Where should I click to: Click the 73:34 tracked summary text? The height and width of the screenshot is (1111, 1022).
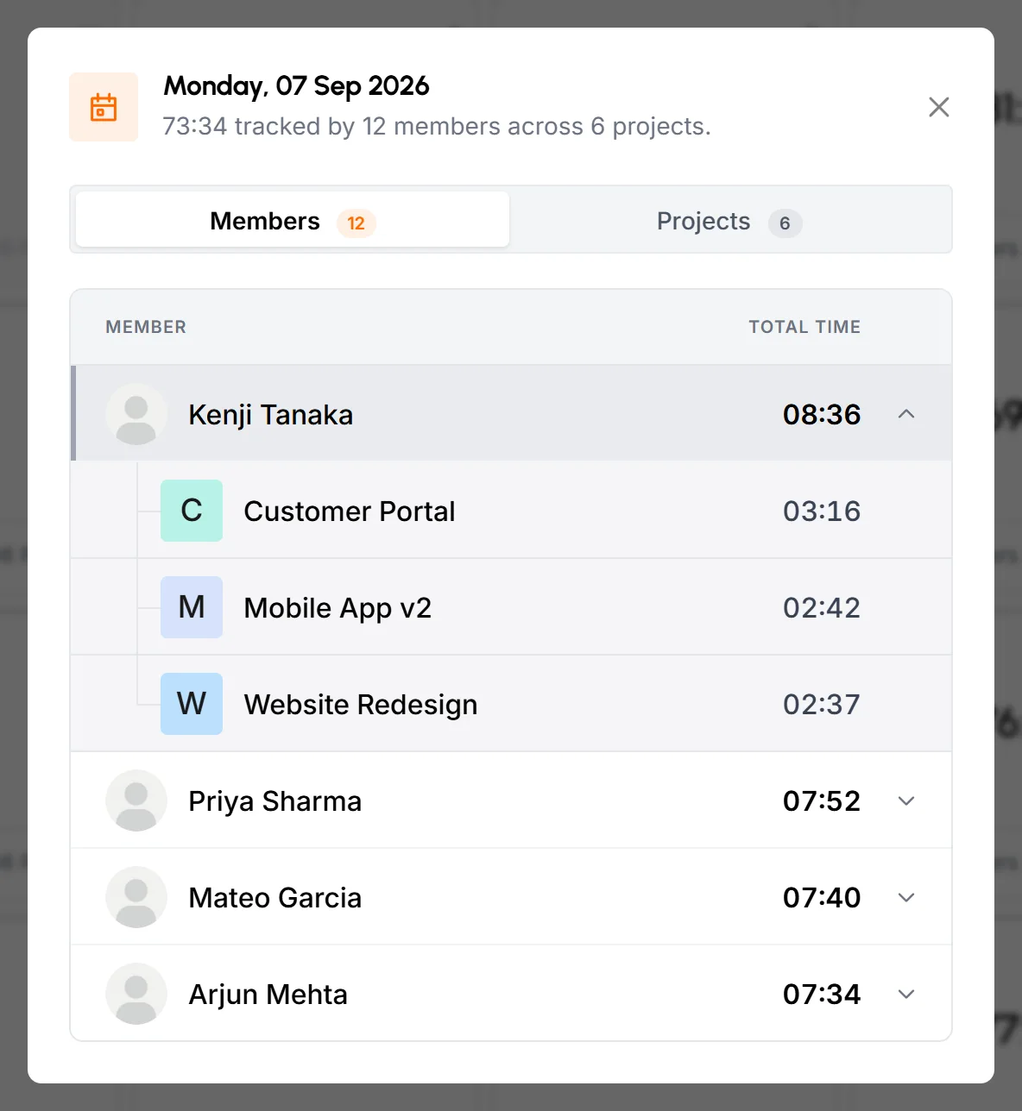point(437,127)
